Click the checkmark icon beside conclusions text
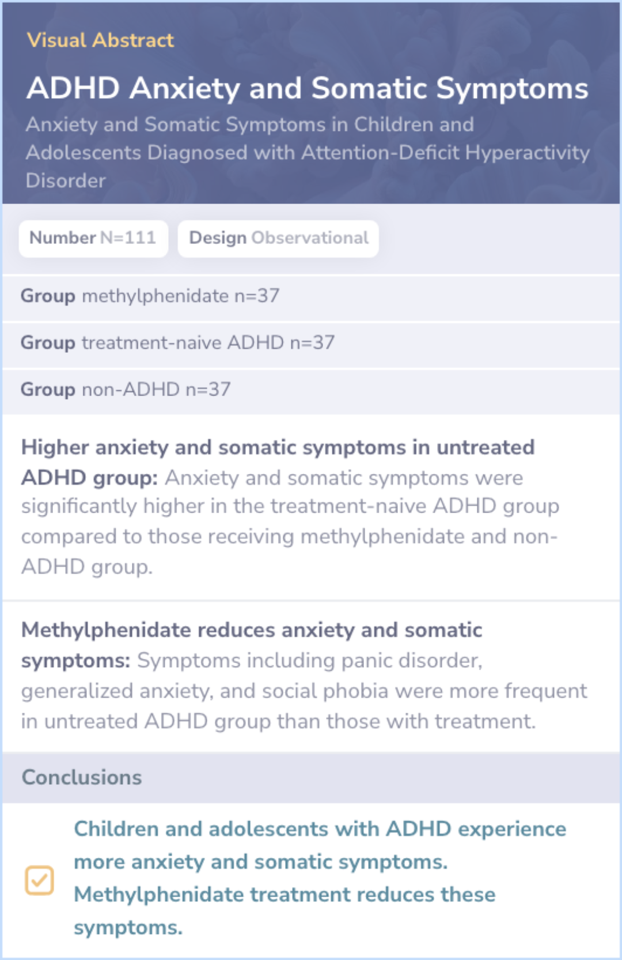The image size is (622, 960). pos(39,880)
